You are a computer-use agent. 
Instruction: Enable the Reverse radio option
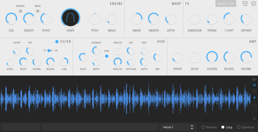pyautogui.click(x=203, y=127)
